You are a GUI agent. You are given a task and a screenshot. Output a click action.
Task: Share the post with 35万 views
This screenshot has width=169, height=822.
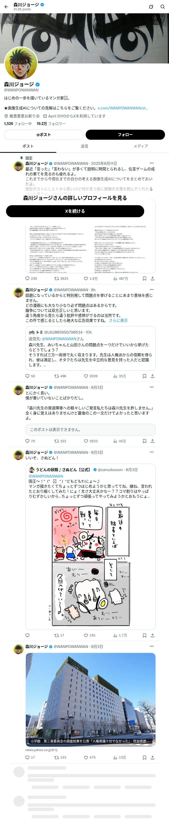tap(152, 376)
